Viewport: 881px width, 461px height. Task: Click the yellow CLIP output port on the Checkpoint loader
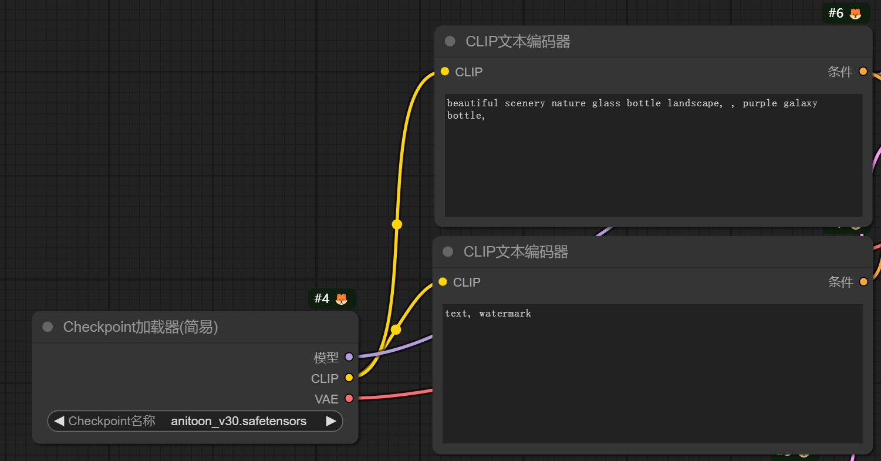[x=349, y=378]
